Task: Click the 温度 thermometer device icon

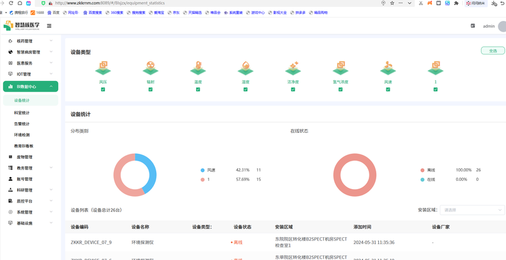Action: pyautogui.click(x=198, y=68)
